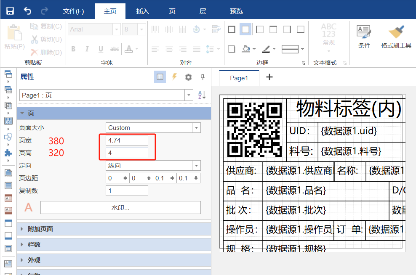Open properties panel settings gear
This screenshot has width=416, height=275.
point(188,77)
